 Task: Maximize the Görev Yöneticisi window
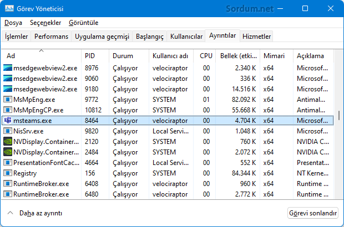[x=305, y=8]
